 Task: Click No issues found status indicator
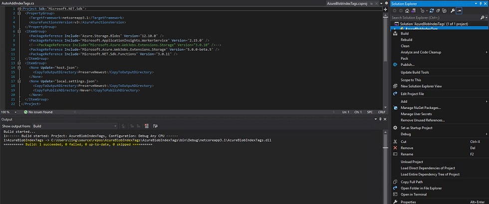coord(38,112)
